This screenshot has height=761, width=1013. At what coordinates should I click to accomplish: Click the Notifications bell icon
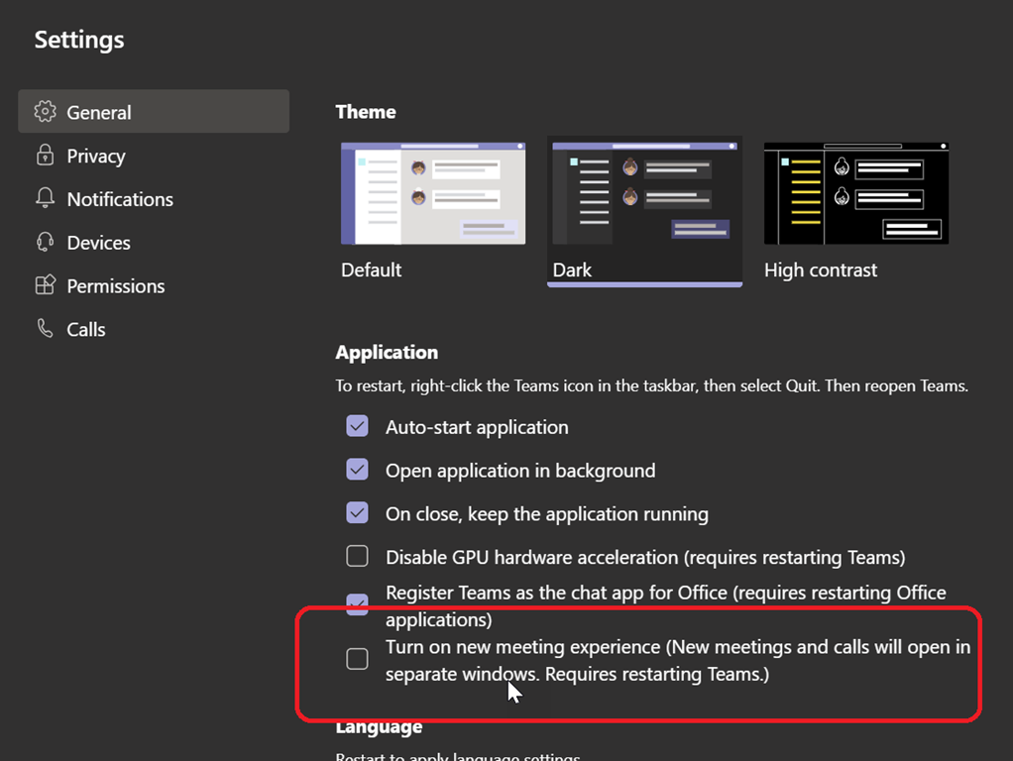click(45, 198)
